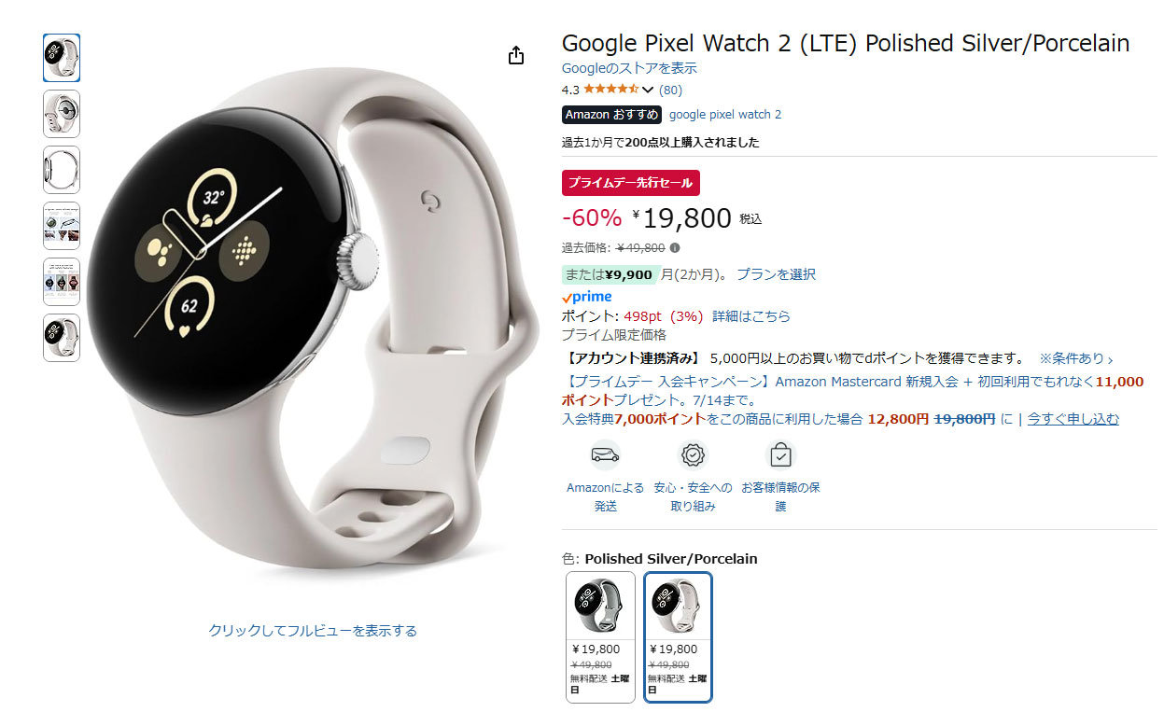The width and height of the screenshot is (1164, 712).
Task: Open the Googleのストアを表示 link
Action: 629,68
